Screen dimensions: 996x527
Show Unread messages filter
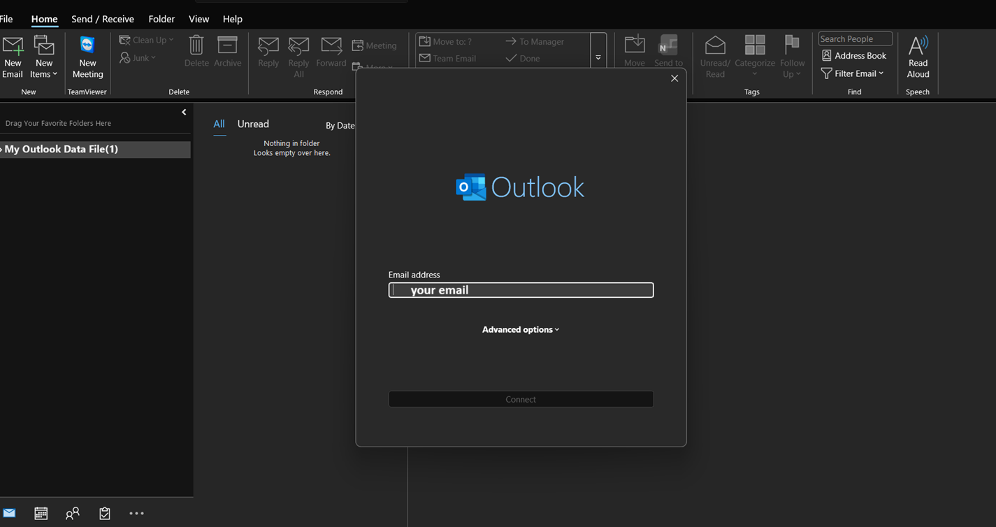click(253, 124)
